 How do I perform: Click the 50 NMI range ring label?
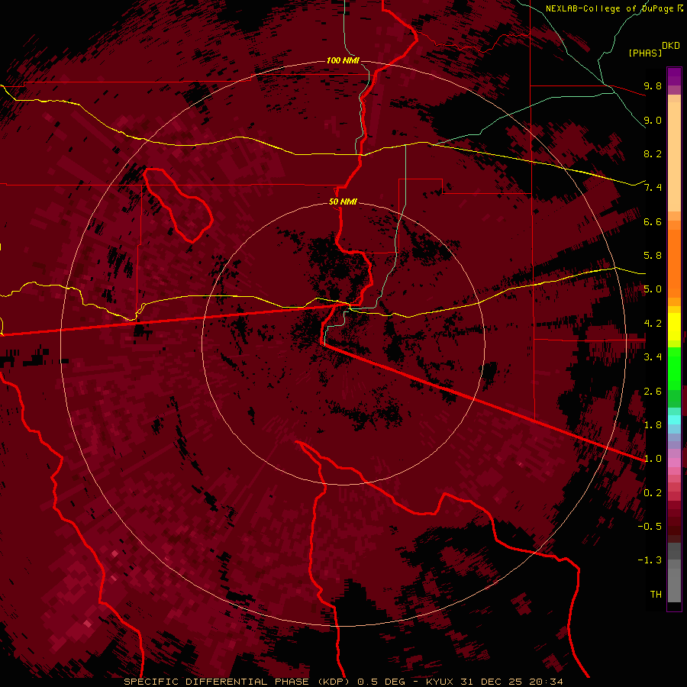click(343, 202)
